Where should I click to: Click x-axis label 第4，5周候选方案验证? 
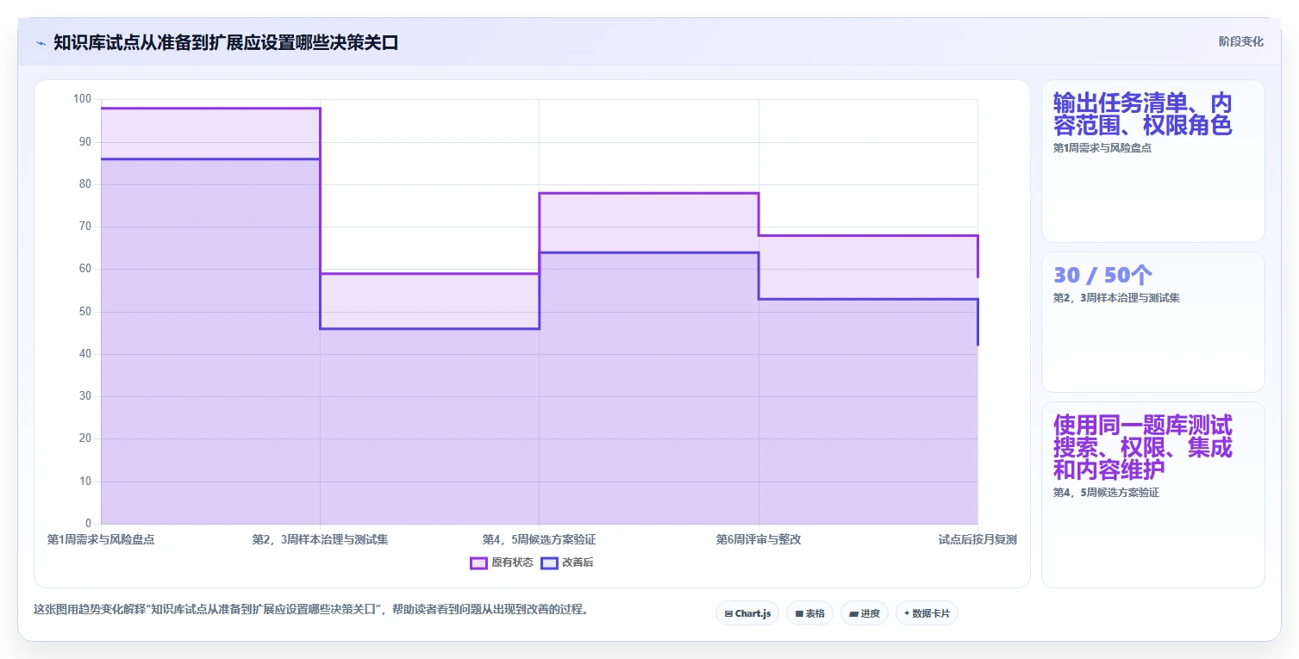tap(540, 540)
